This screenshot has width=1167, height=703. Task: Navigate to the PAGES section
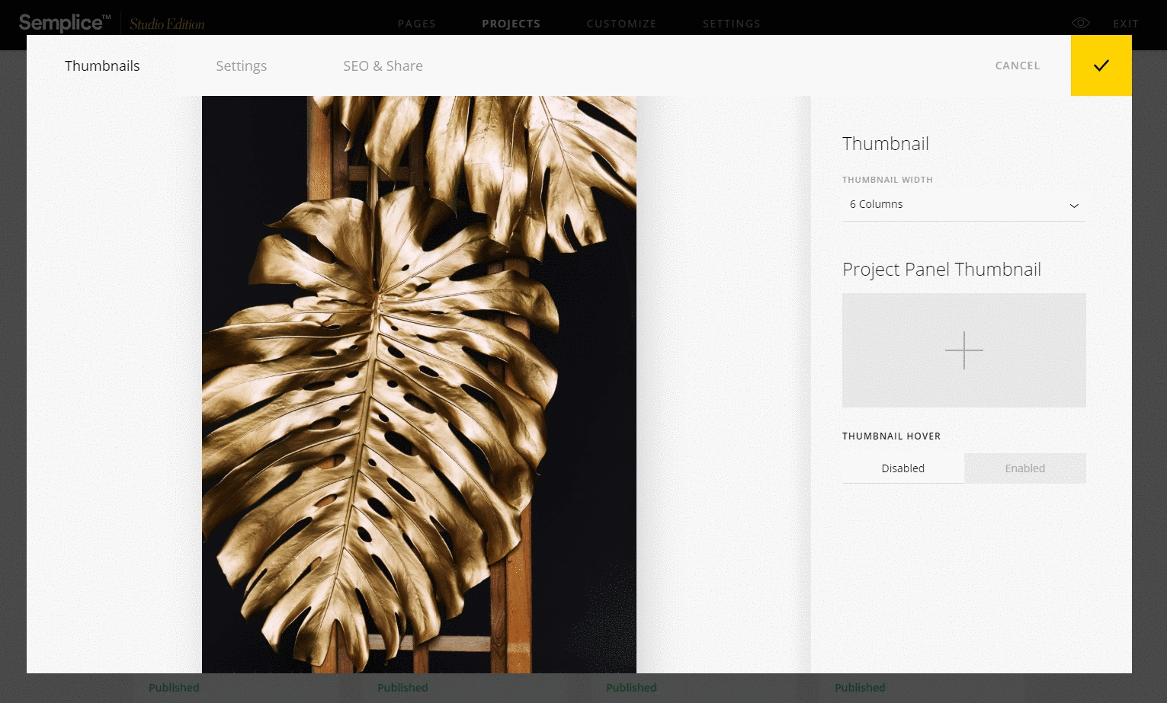416,24
